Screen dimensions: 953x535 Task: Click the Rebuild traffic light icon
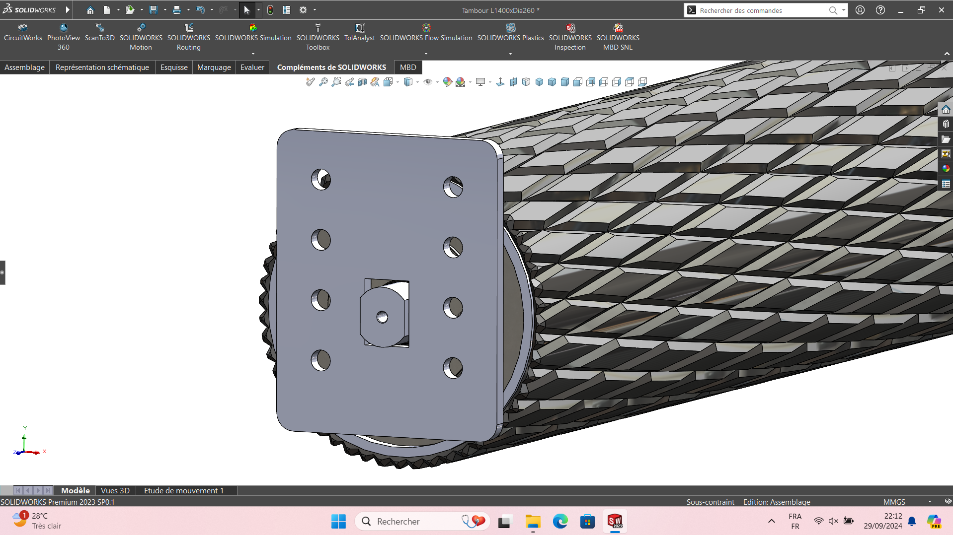270,10
